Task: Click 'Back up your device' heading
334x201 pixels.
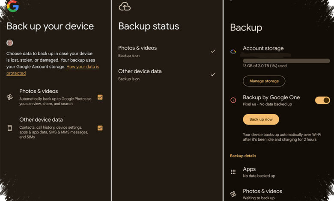Action: tap(50, 27)
